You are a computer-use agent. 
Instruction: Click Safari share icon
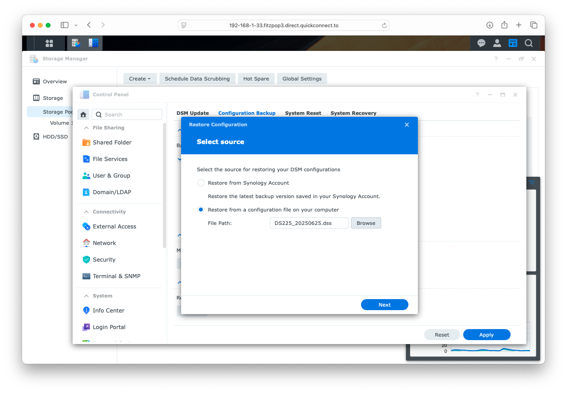point(504,25)
